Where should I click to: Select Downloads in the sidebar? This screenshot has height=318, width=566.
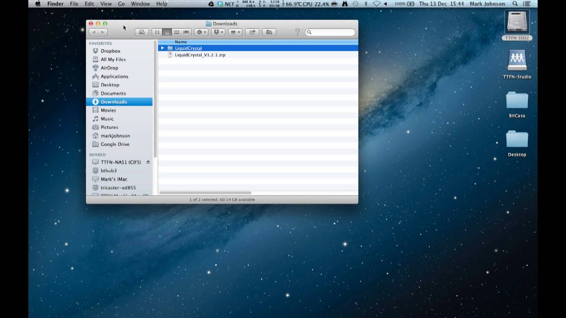coord(119,102)
